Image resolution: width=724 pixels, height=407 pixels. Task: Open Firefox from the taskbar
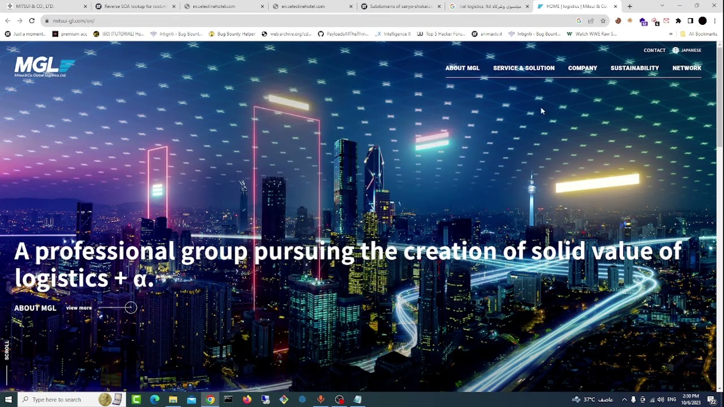click(247, 400)
